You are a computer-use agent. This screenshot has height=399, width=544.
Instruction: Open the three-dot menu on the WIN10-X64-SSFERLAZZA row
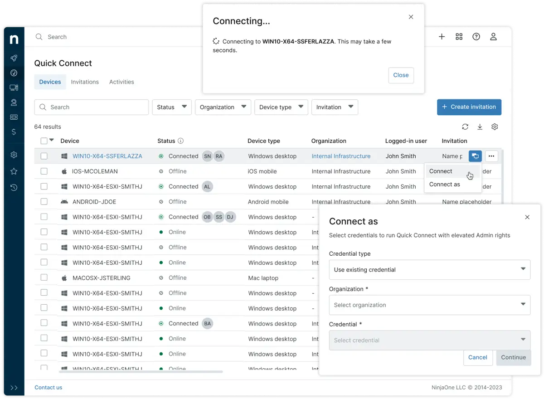(491, 156)
